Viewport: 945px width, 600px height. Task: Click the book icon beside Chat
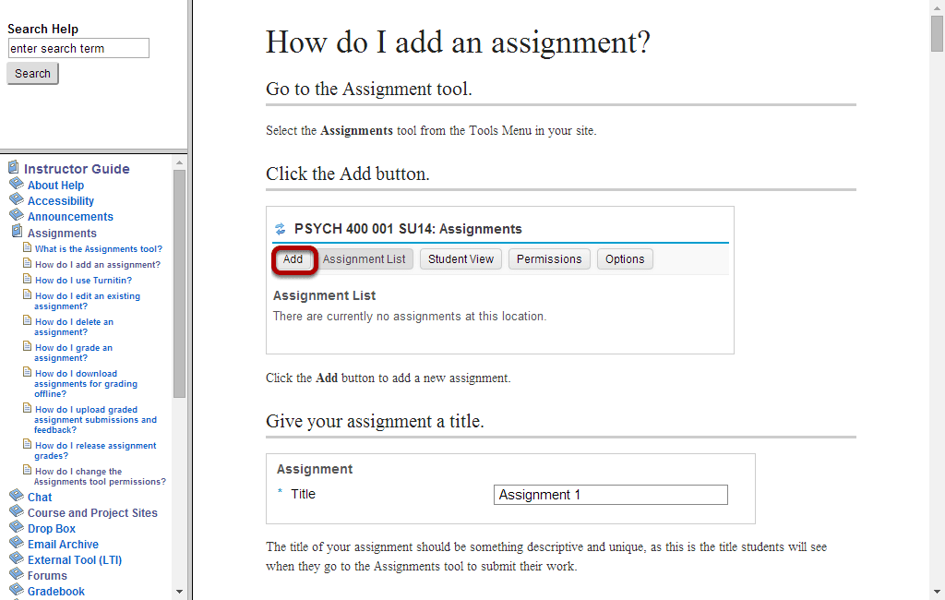coord(17,495)
